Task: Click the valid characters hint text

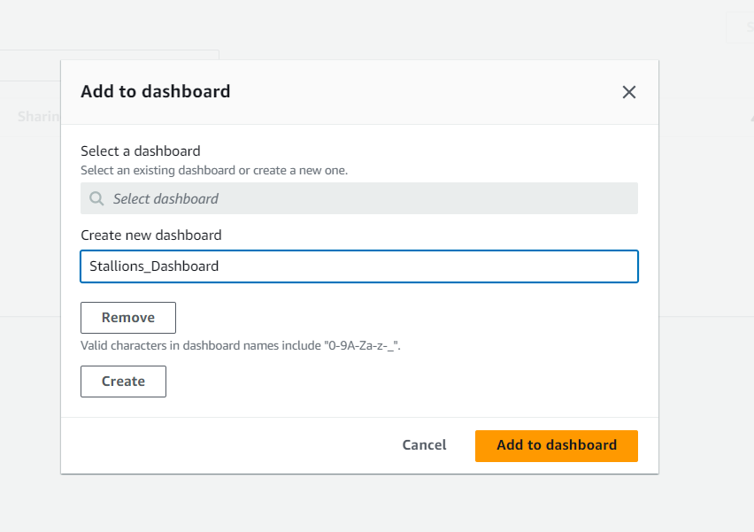Action: [241, 345]
